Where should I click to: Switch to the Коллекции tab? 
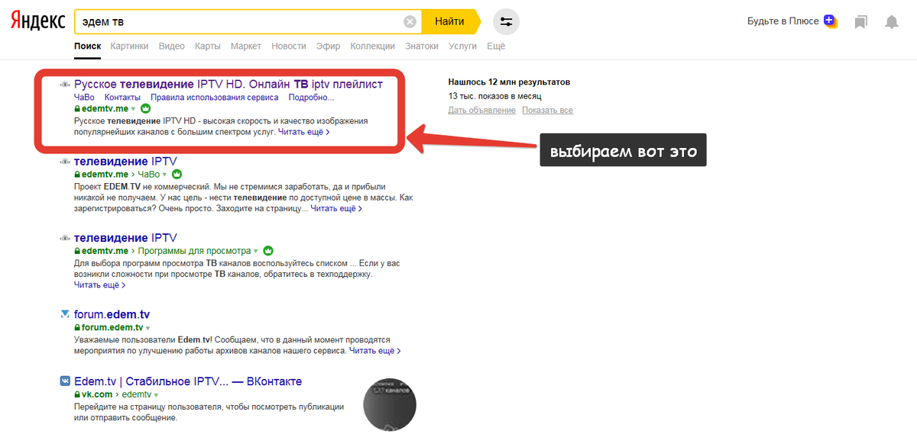(x=373, y=47)
